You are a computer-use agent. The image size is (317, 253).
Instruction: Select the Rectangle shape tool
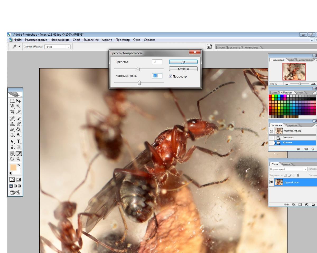(x=18, y=147)
